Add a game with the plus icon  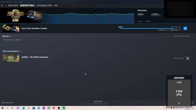tap(3, 103)
